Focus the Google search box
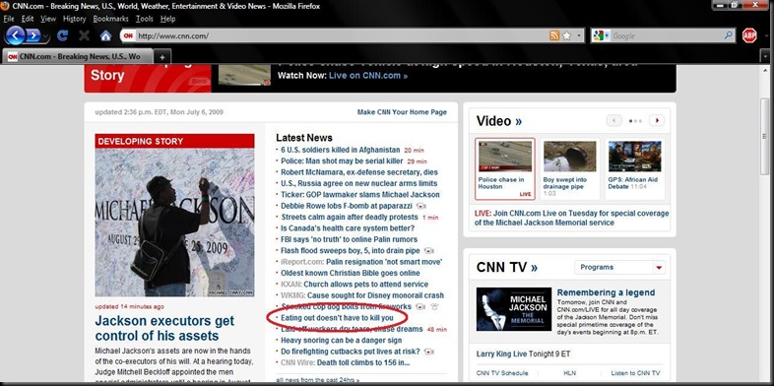774x386 pixels. (x=667, y=35)
